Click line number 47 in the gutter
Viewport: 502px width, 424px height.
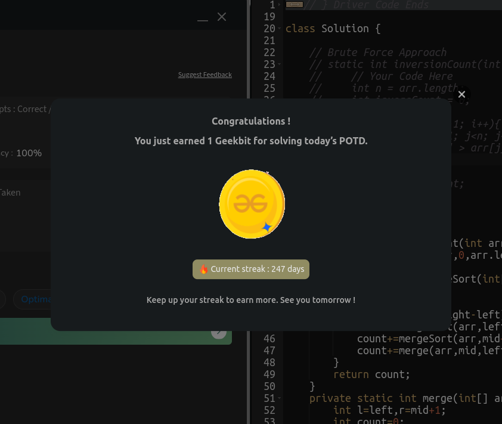click(x=269, y=351)
